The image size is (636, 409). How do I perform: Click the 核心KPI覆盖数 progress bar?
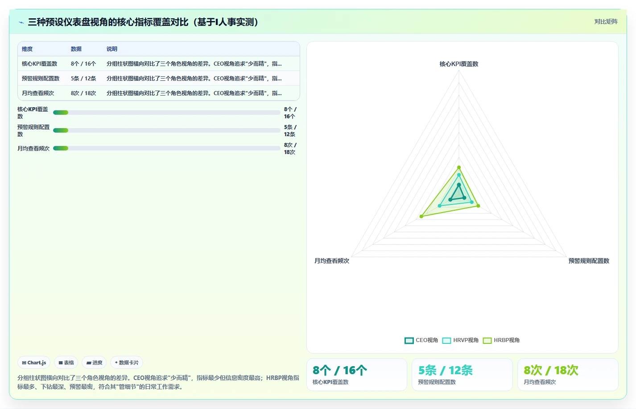point(167,113)
